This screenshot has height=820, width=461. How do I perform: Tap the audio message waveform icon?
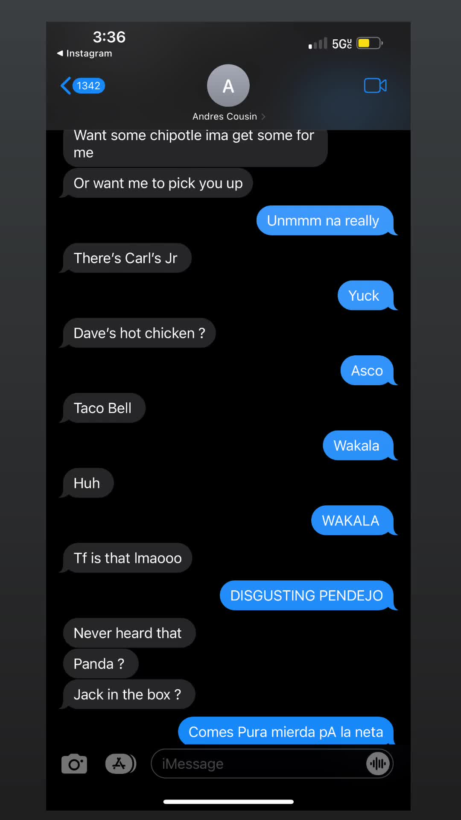378,764
